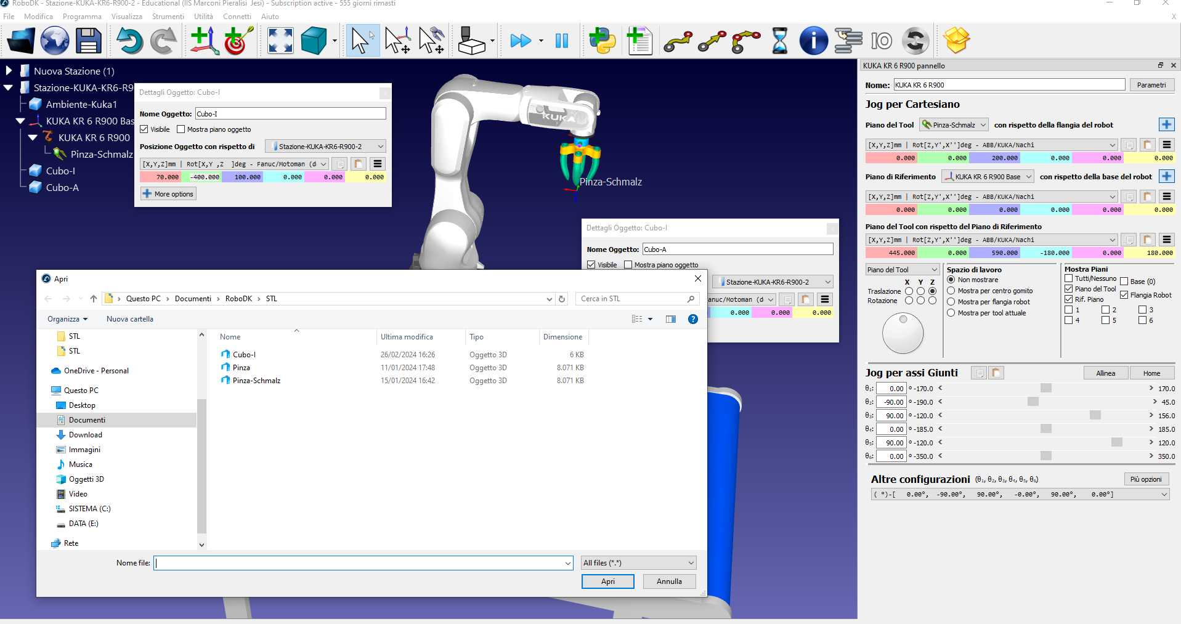Open the KUKA KR 6 R900 Base reference dropdown
1181x624 pixels.
(x=988, y=177)
